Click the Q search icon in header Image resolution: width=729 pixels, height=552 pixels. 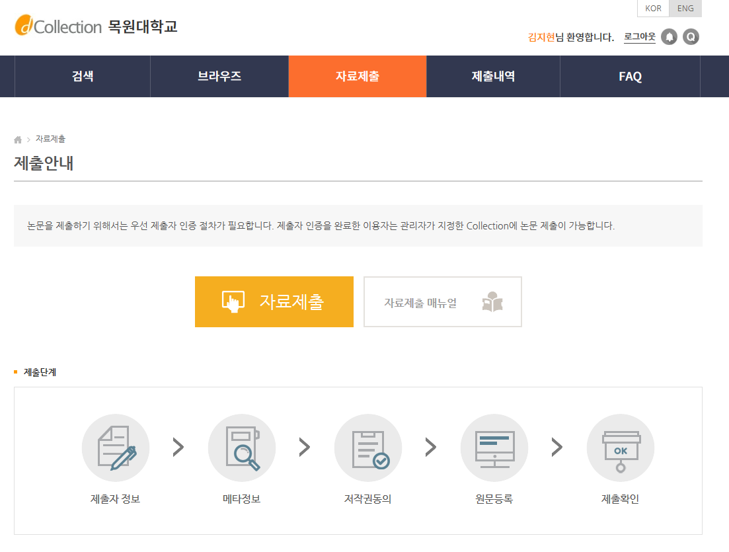[x=691, y=37]
